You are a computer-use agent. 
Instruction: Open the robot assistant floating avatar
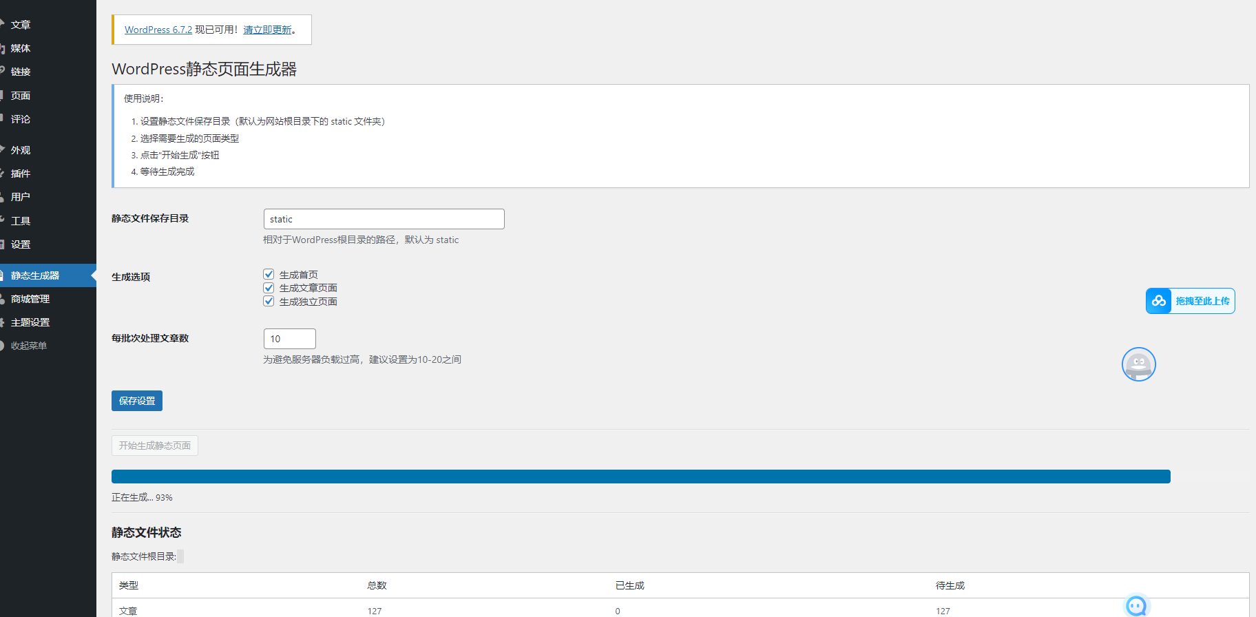coord(1138,364)
